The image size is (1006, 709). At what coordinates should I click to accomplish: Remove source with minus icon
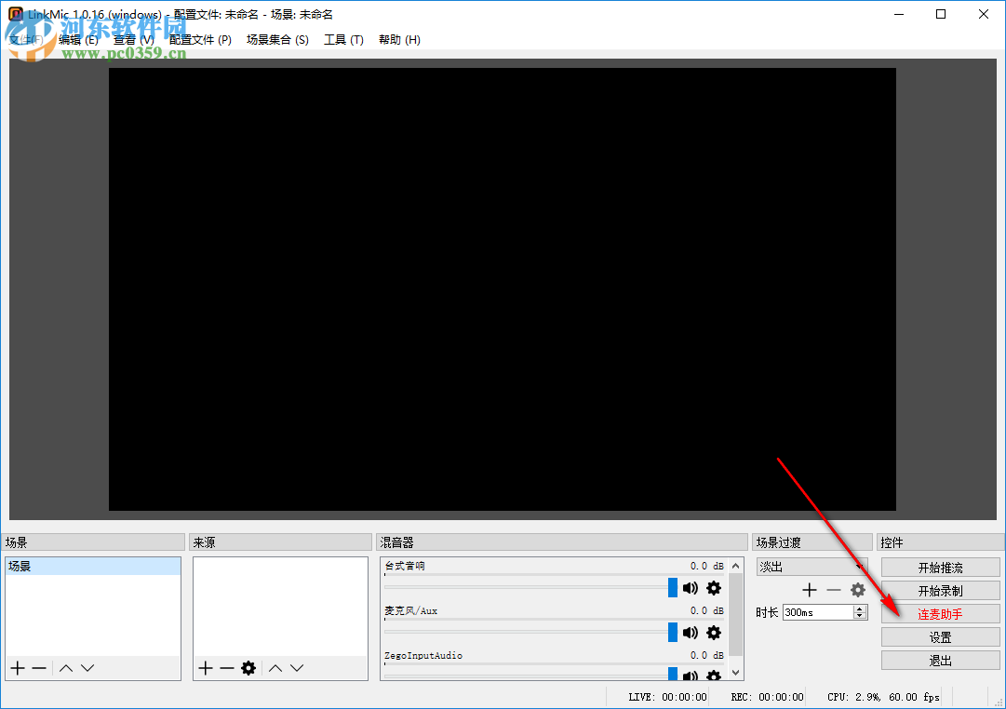pos(226,668)
